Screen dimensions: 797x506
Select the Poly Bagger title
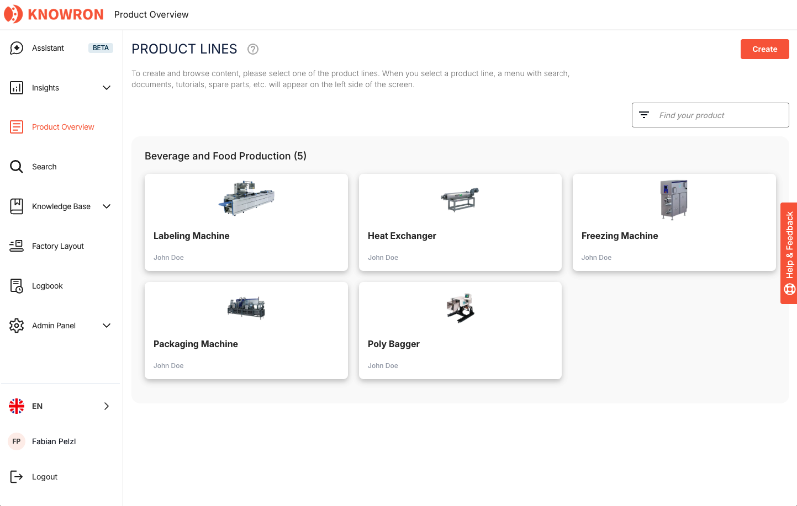[394, 344]
